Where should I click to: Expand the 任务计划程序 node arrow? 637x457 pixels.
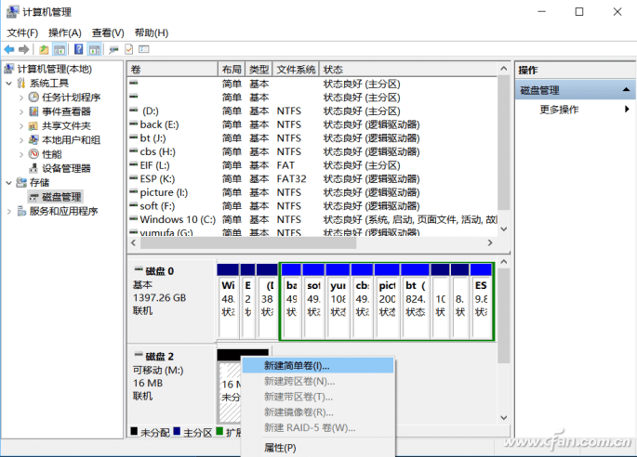(x=21, y=98)
